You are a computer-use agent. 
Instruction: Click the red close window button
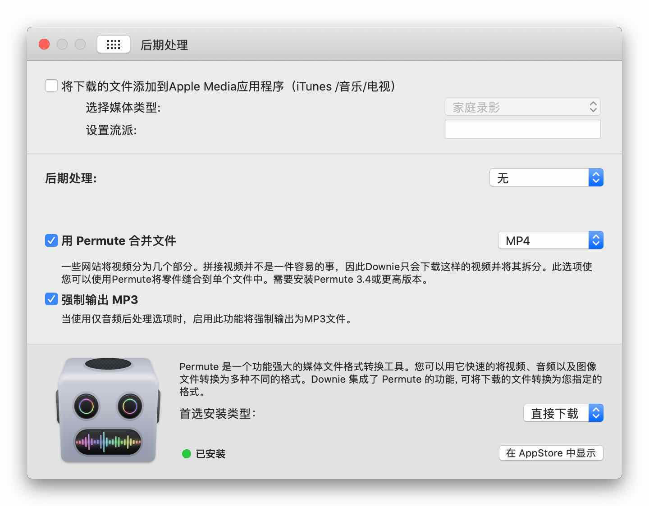click(44, 44)
